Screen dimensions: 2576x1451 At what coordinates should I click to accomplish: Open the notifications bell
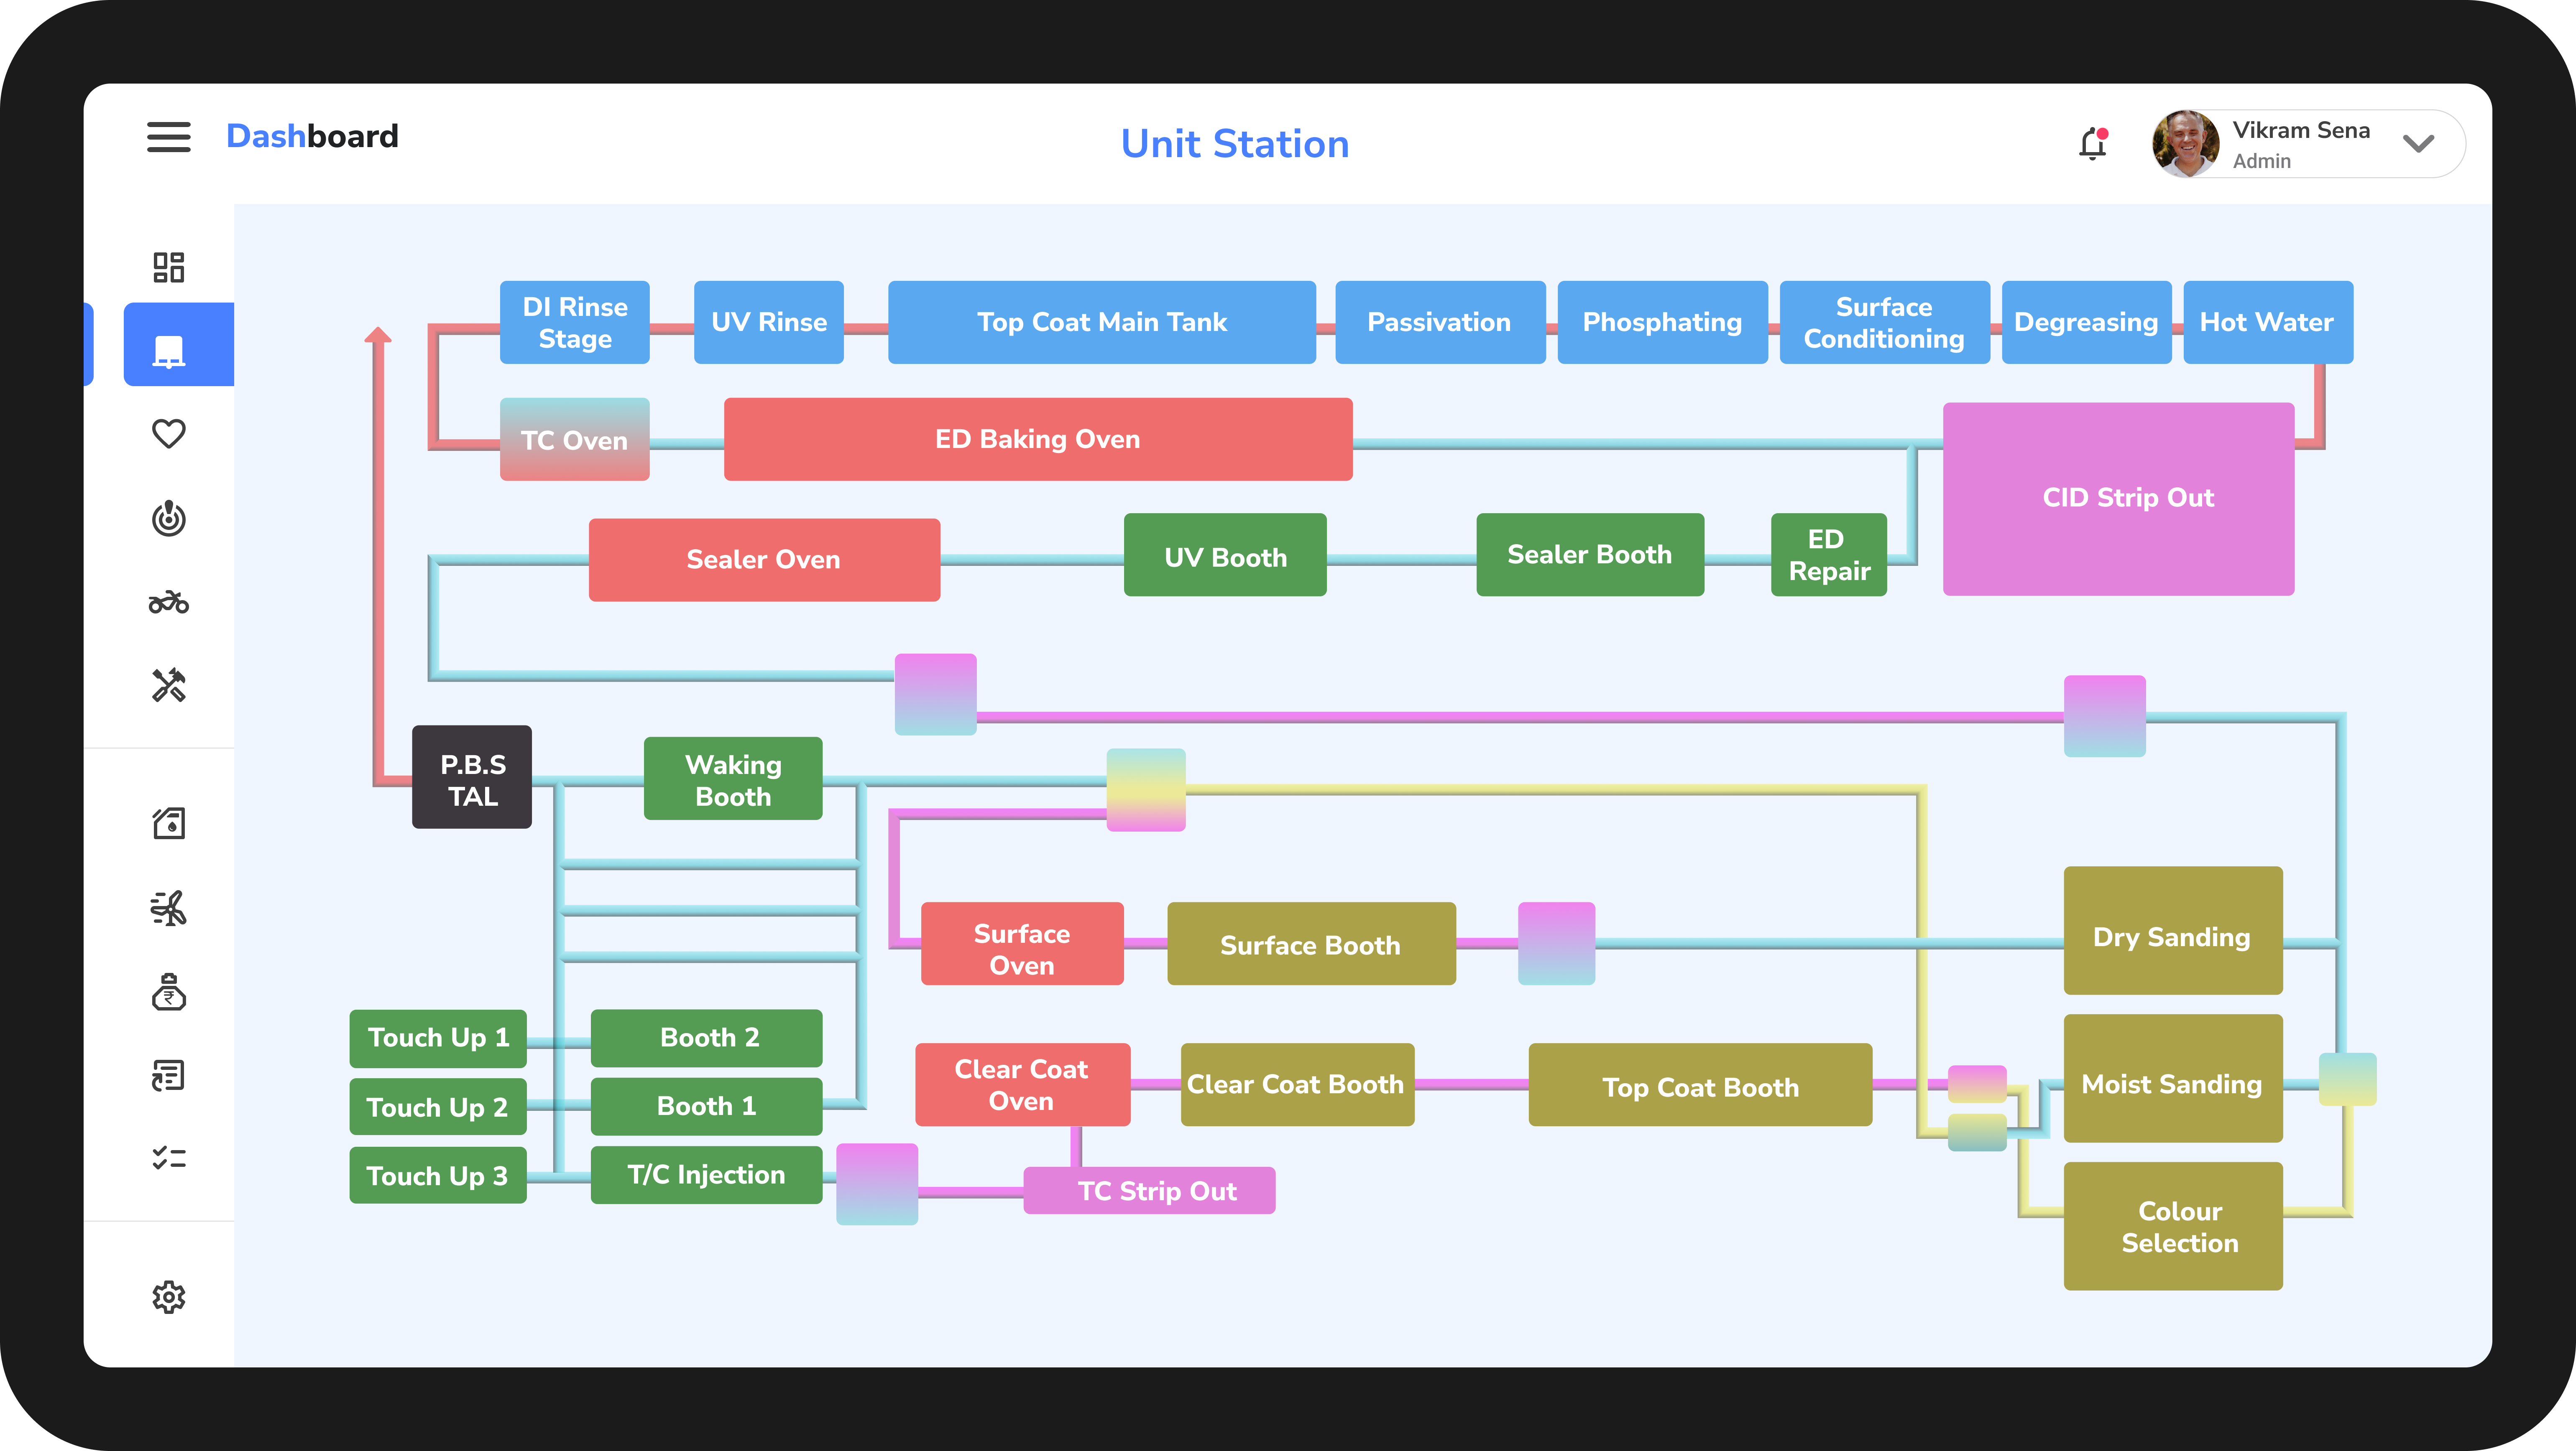coord(2093,144)
